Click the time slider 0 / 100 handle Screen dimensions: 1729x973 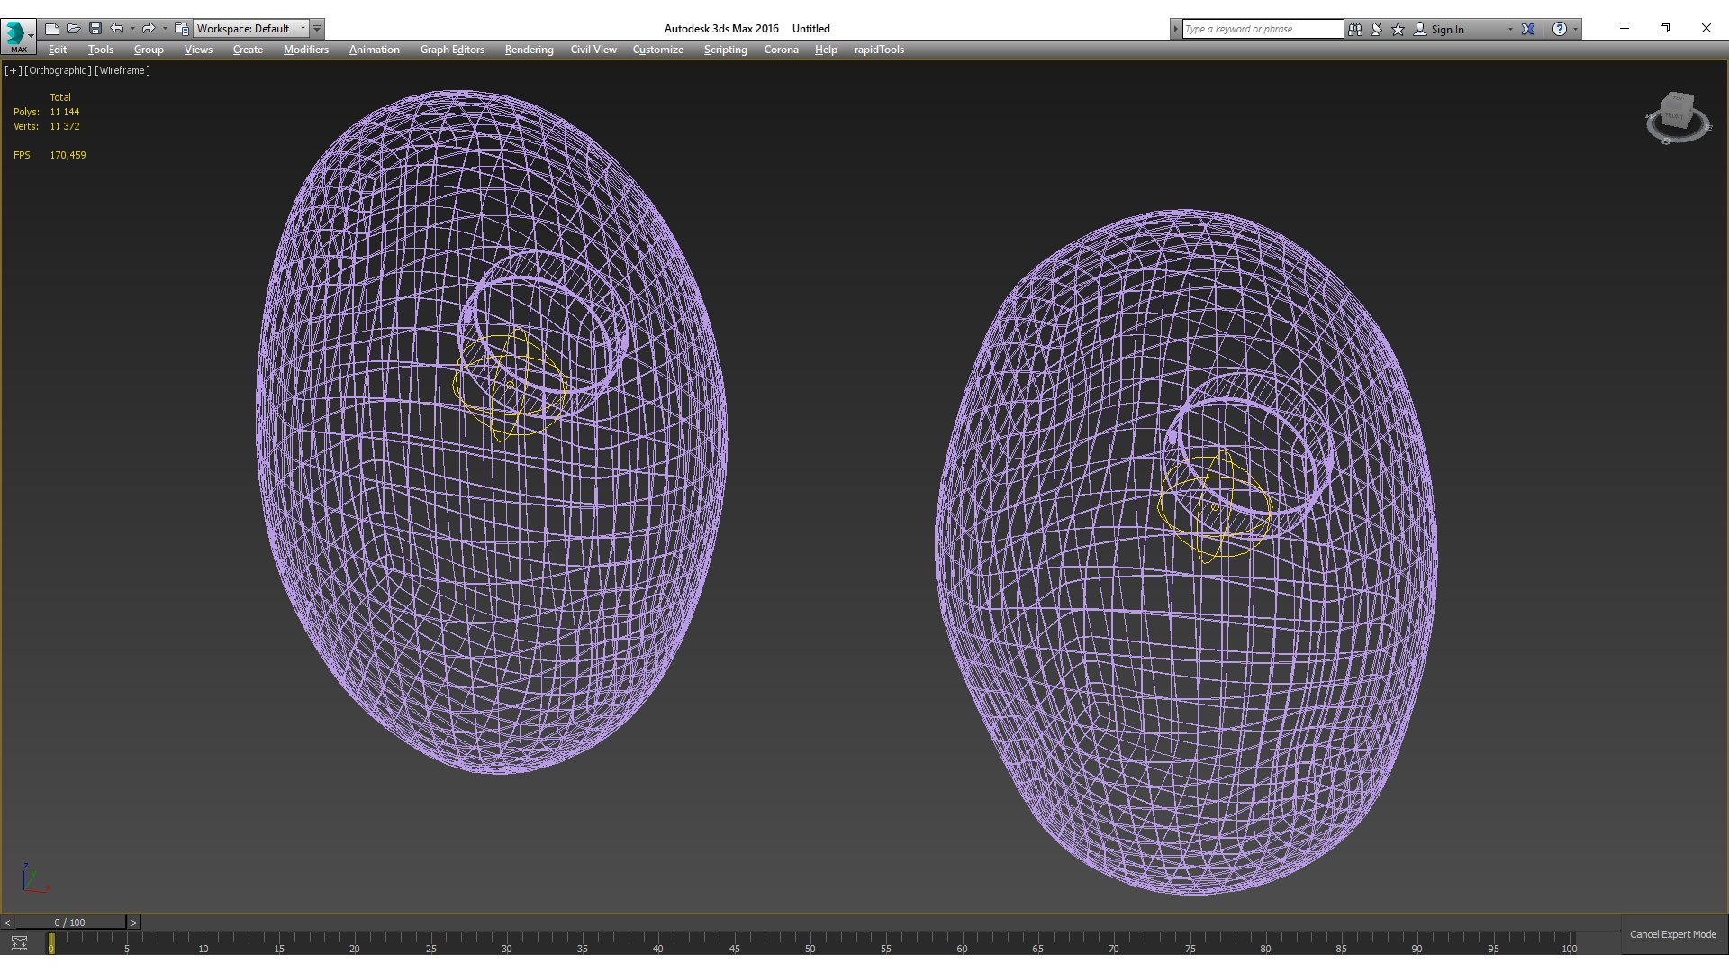[x=69, y=923]
